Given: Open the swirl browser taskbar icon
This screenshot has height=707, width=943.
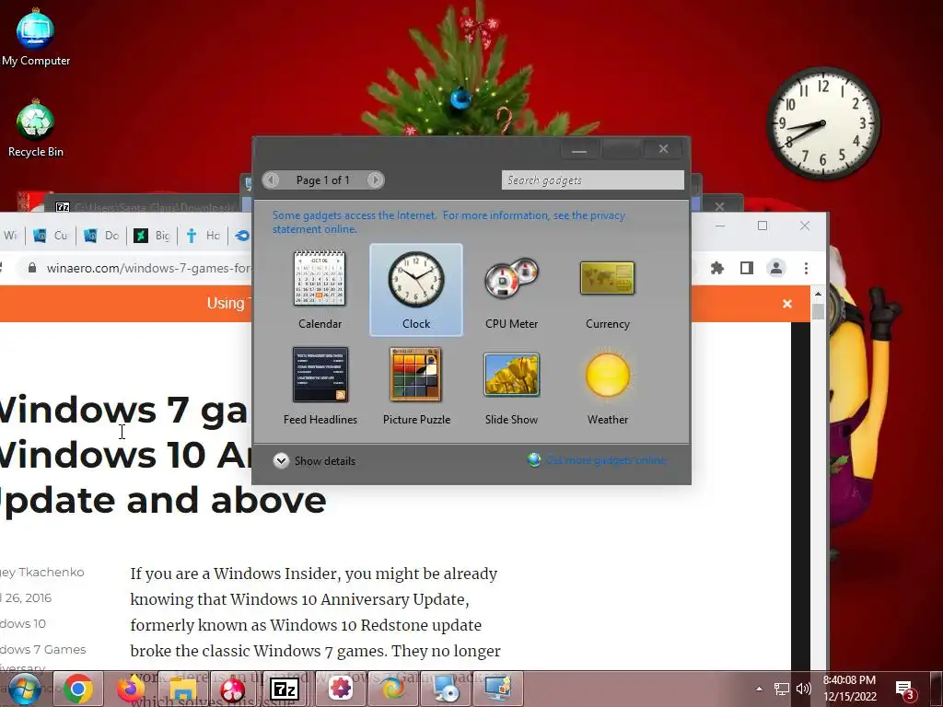Looking at the screenshot, I should tap(392, 689).
